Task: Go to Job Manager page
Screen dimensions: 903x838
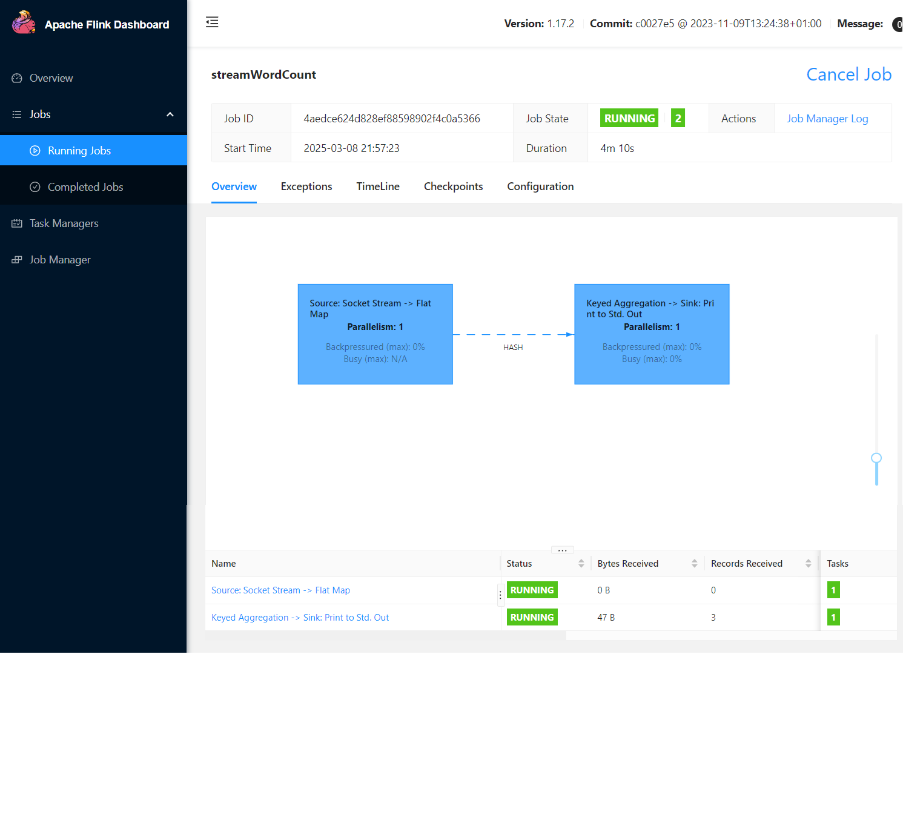Action: [x=93, y=260]
